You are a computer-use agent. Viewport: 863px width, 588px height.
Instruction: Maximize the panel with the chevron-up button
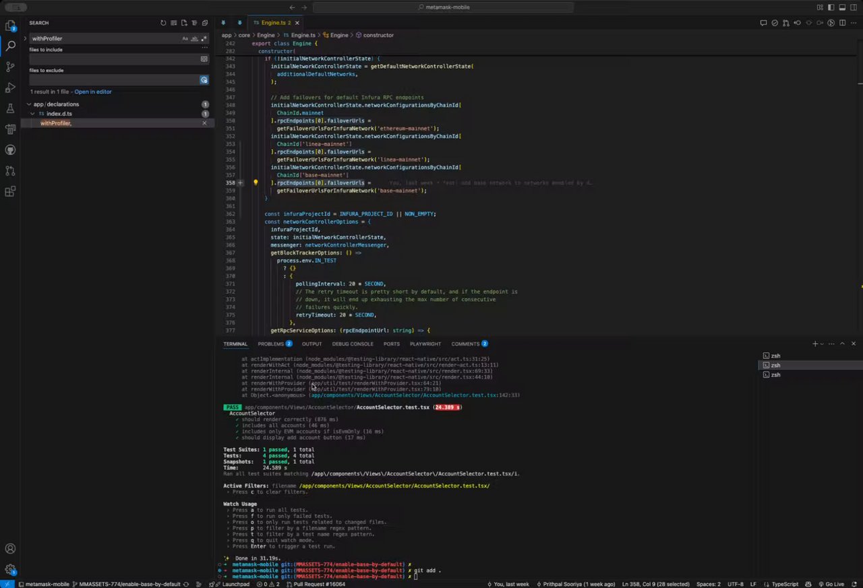(x=842, y=344)
